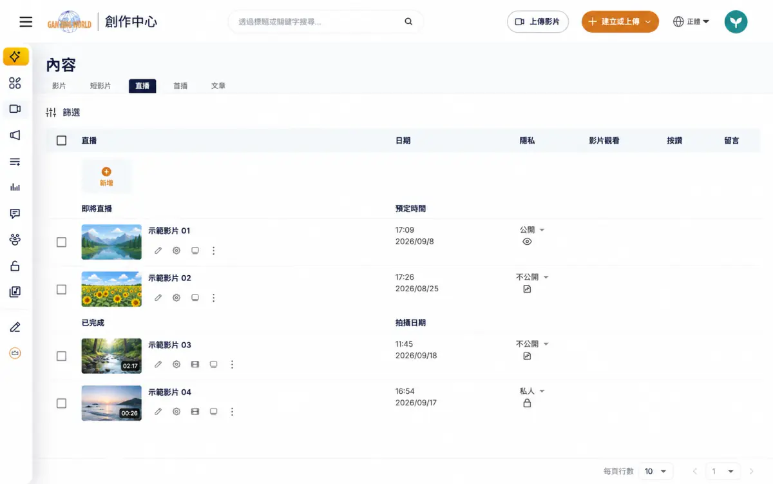Go to the previous page arrow

point(694,471)
